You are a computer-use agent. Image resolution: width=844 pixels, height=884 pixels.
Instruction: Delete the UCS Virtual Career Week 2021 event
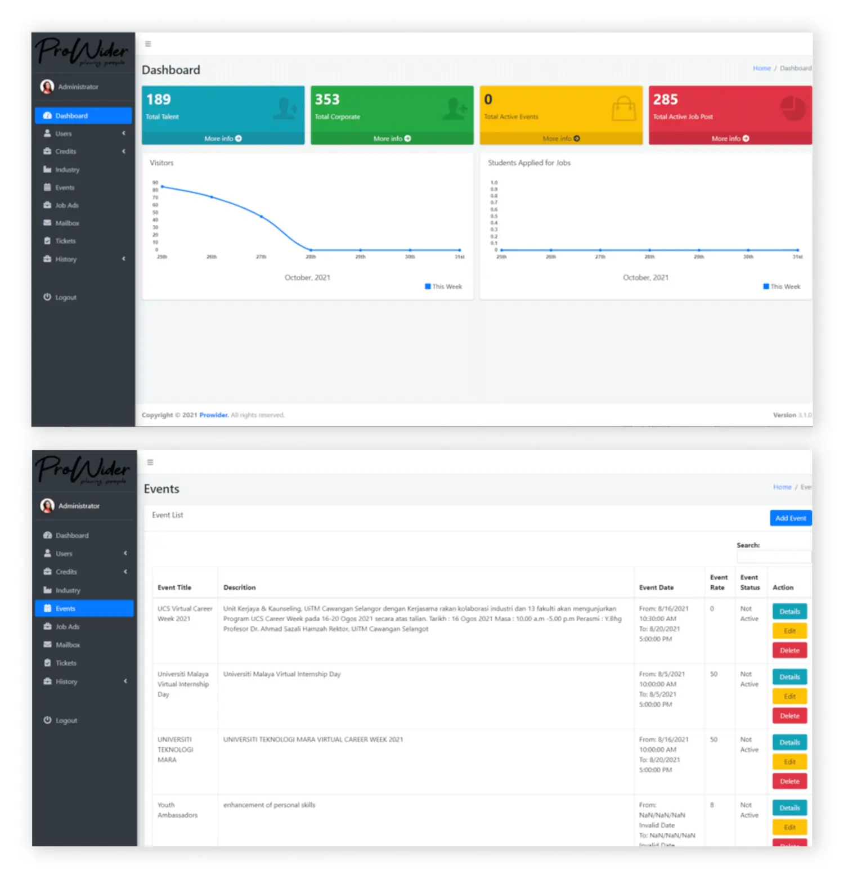coord(789,650)
